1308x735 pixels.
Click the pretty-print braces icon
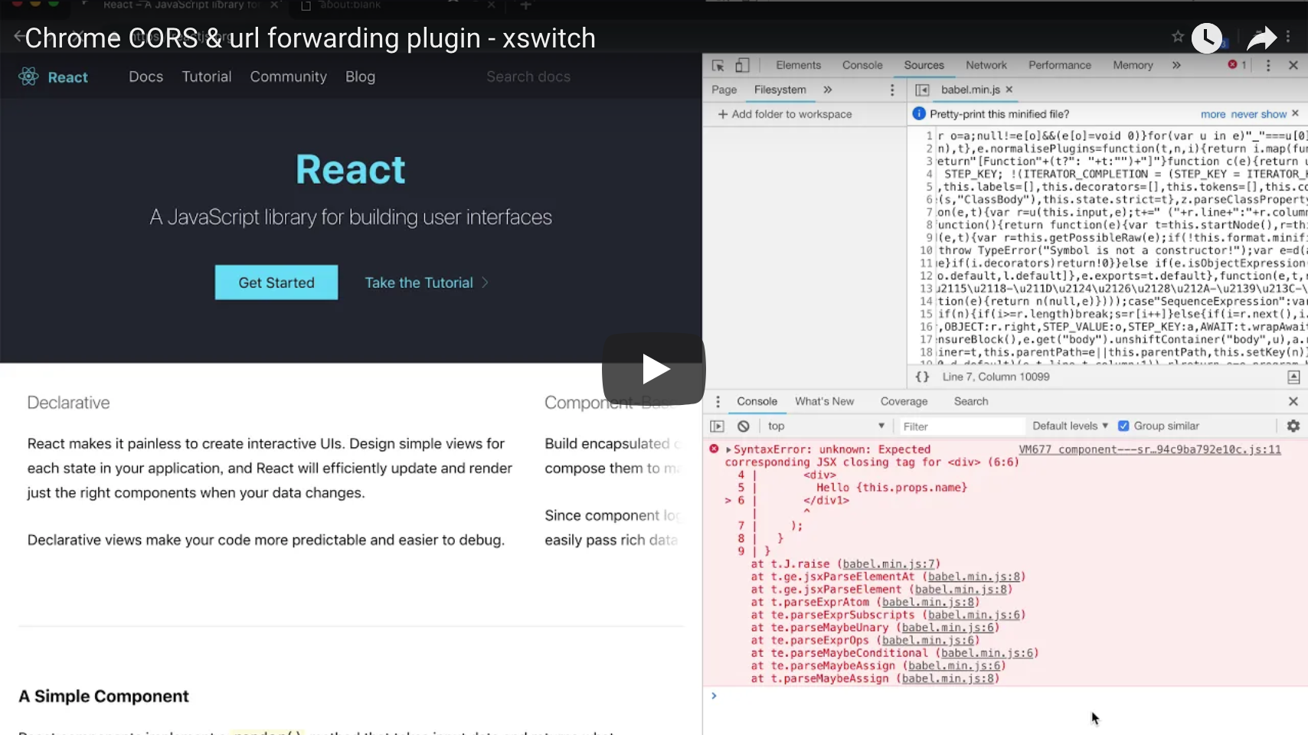922,377
